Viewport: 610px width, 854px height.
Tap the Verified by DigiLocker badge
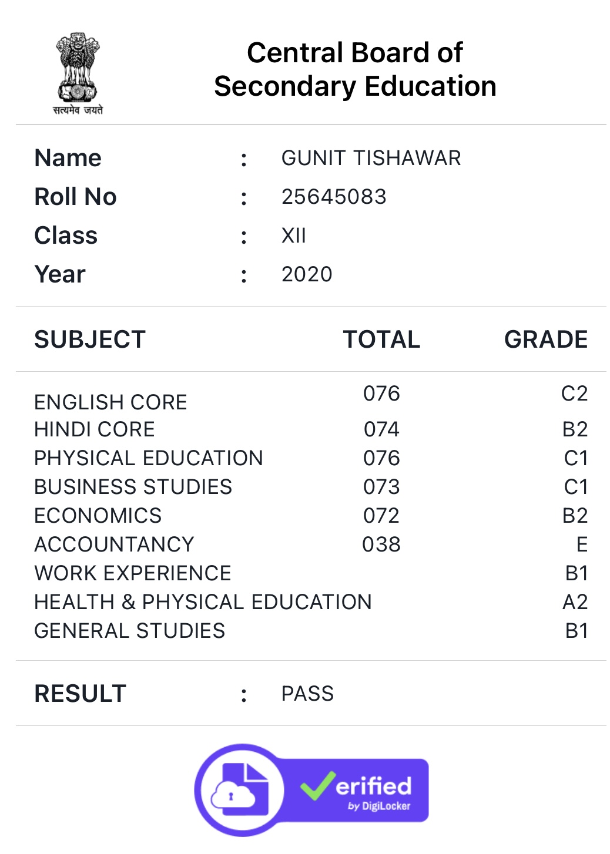tap(311, 790)
